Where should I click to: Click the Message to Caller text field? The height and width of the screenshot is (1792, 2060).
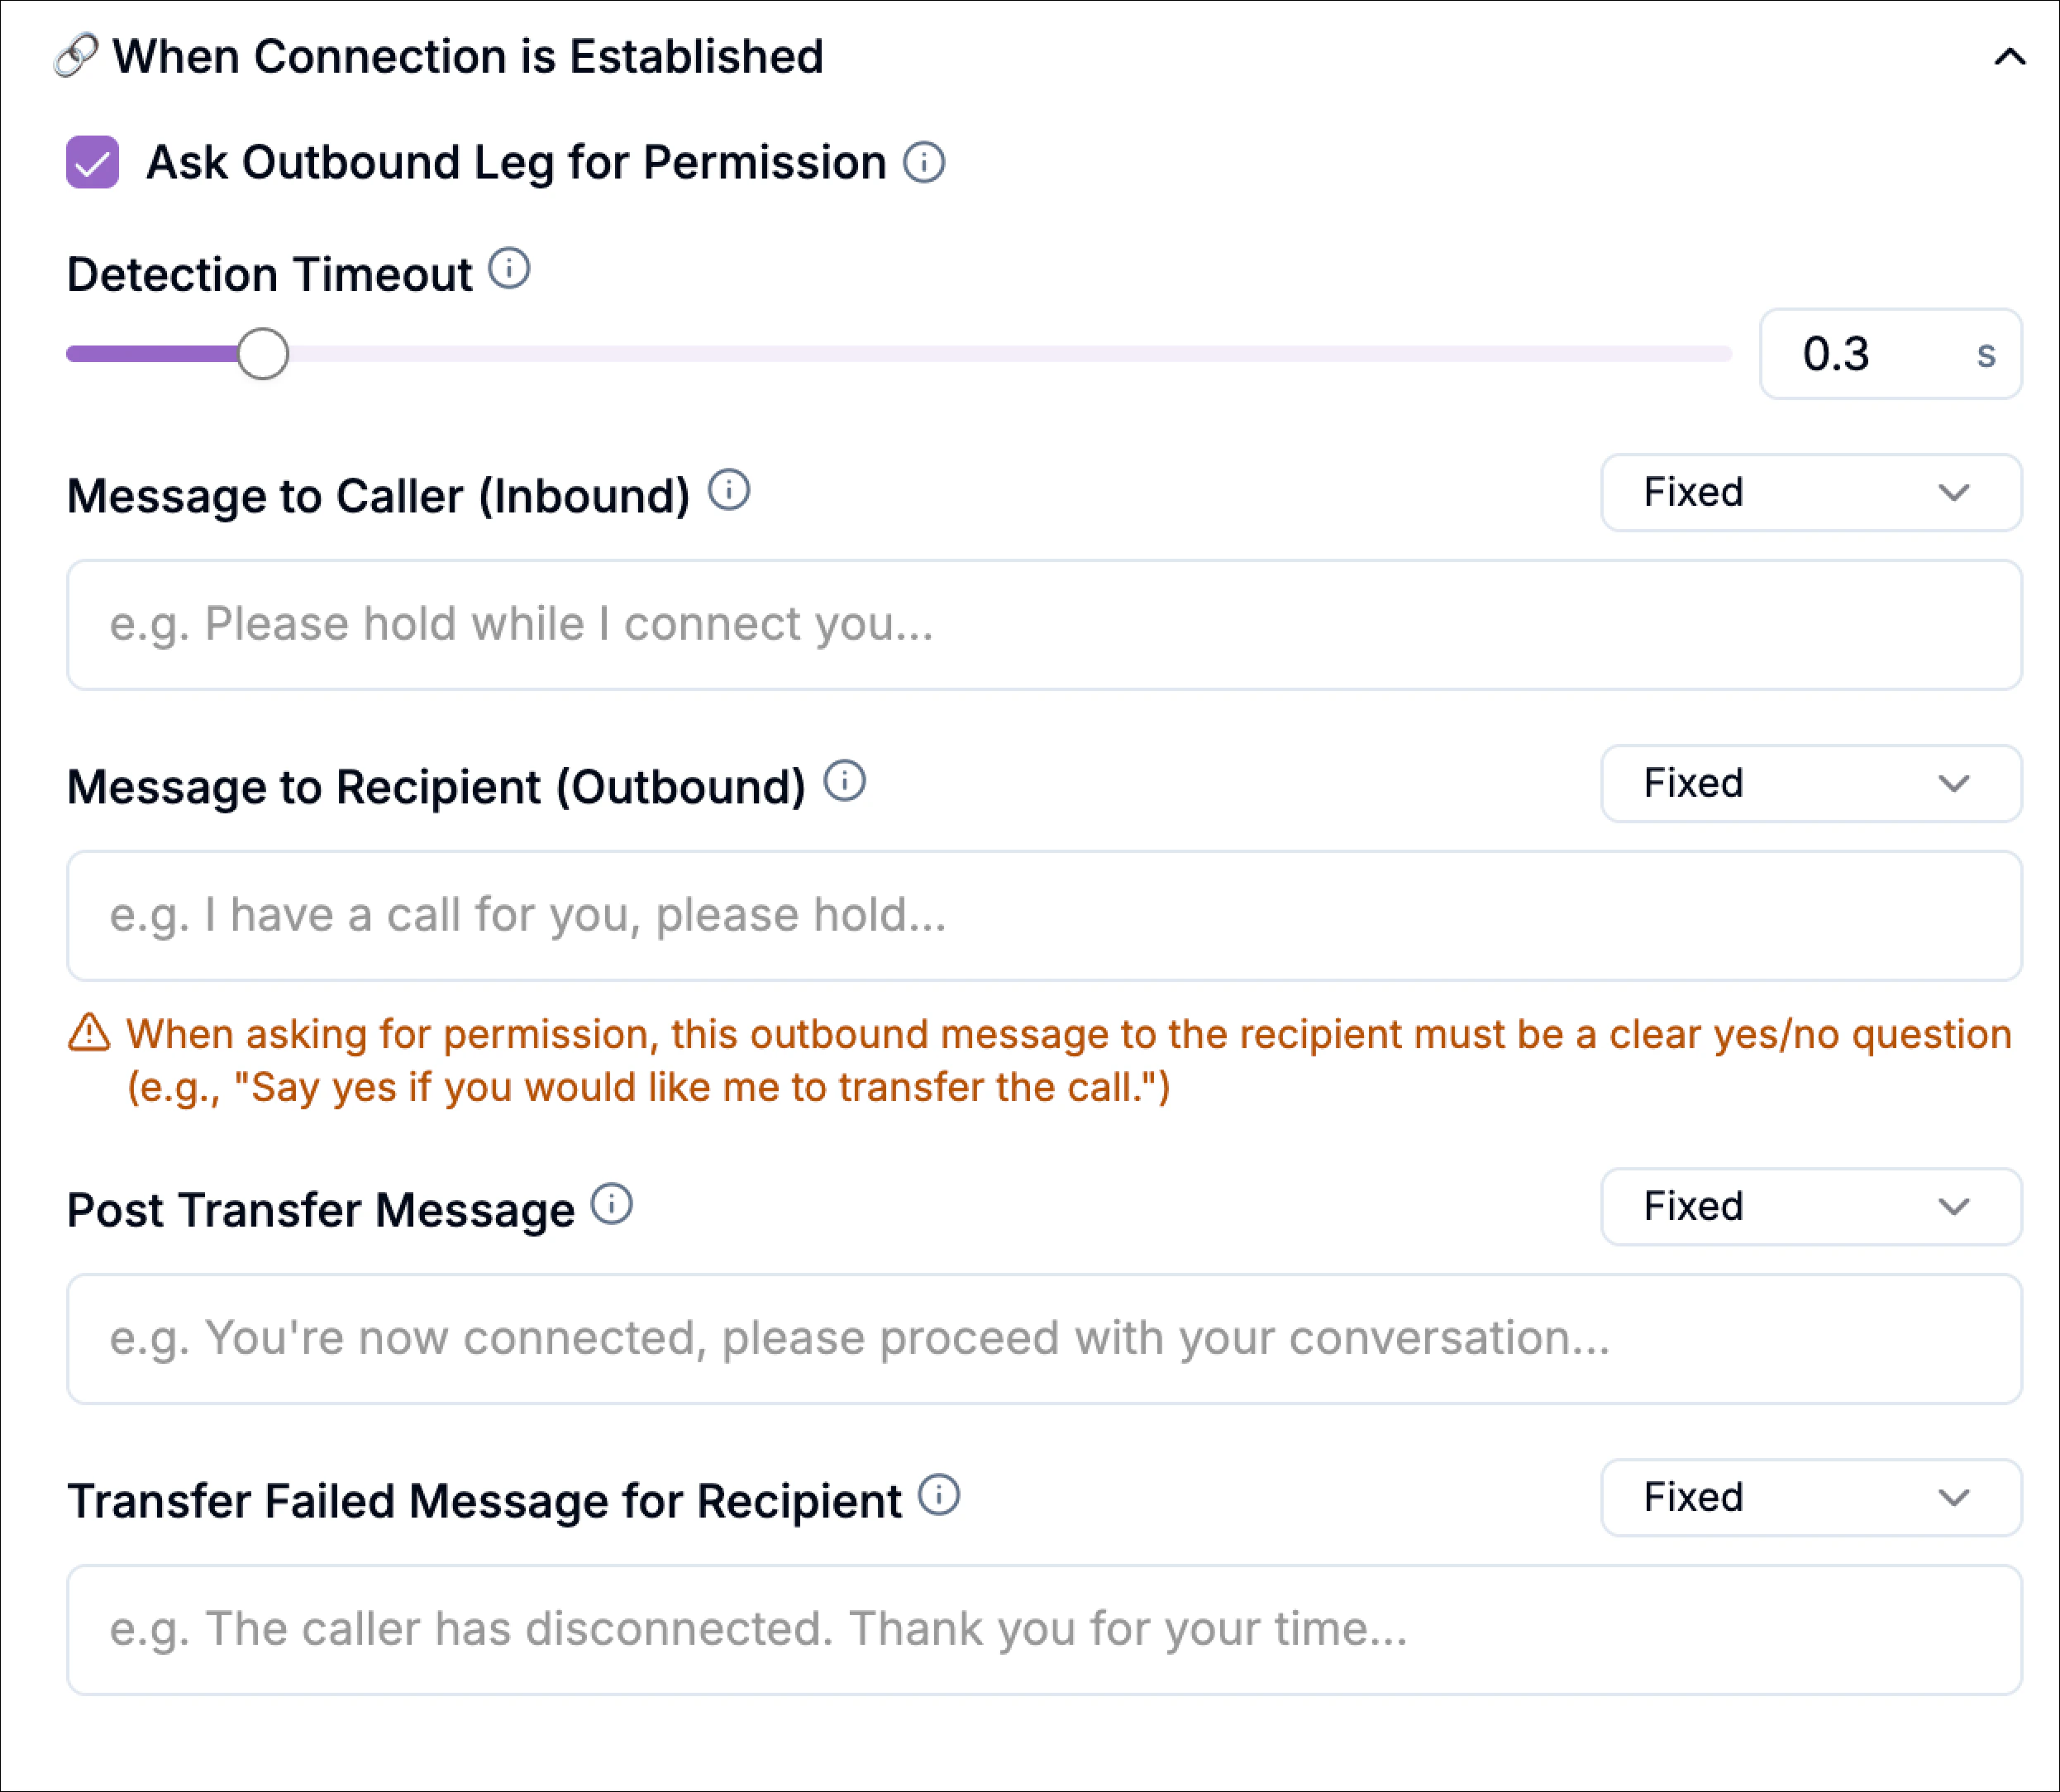[1044, 625]
